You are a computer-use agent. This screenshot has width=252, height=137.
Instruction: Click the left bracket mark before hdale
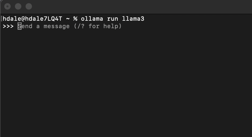(1, 19)
